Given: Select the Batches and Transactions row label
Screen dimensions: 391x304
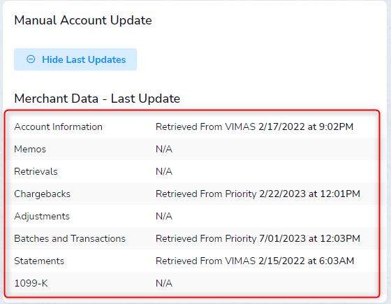Looking at the screenshot, I should pyautogui.click(x=70, y=239).
